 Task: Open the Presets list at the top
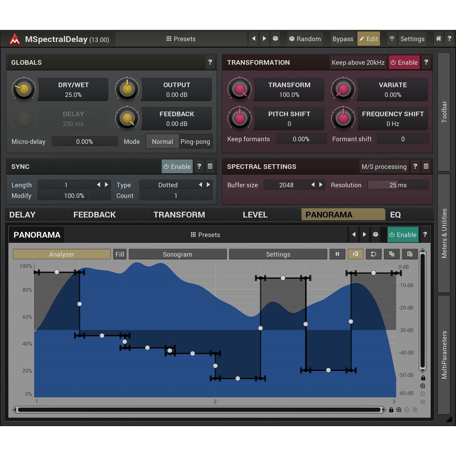click(181, 38)
